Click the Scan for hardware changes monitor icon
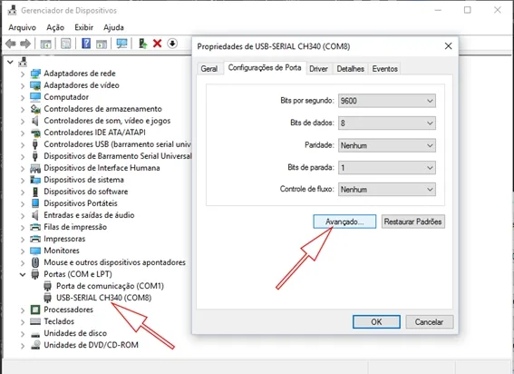The width and height of the screenshot is (514, 374). [x=121, y=44]
